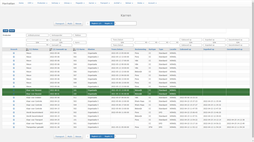Click edit icon of Transporteur gemald row
Screen dimensions: 254x142
click(x=14, y=127)
